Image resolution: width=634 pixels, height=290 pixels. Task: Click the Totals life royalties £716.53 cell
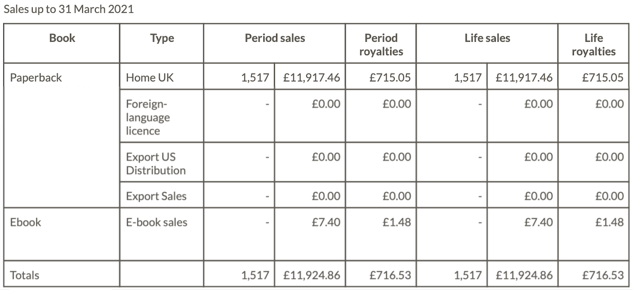[603, 275]
